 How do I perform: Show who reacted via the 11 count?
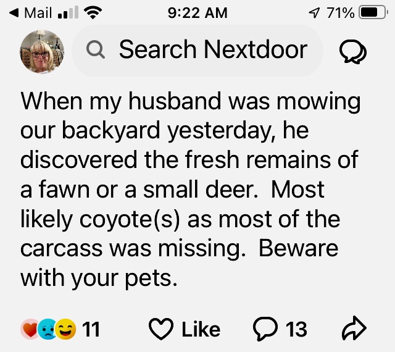[91, 329]
